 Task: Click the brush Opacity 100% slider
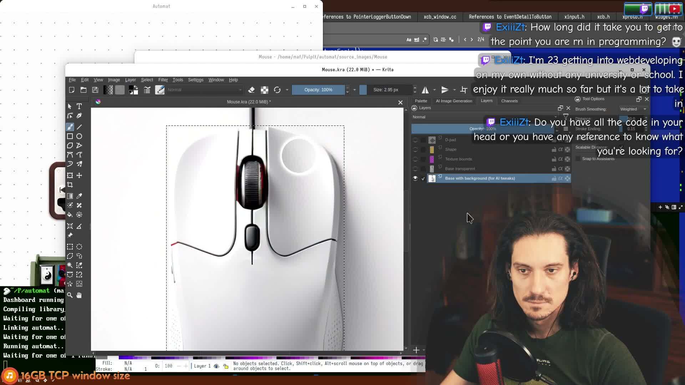[x=318, y=90]
